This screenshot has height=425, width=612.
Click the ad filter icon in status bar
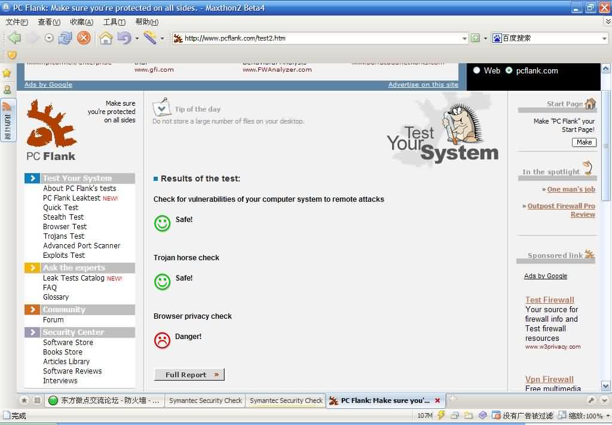pyautogui.click(x=495, y=415)
